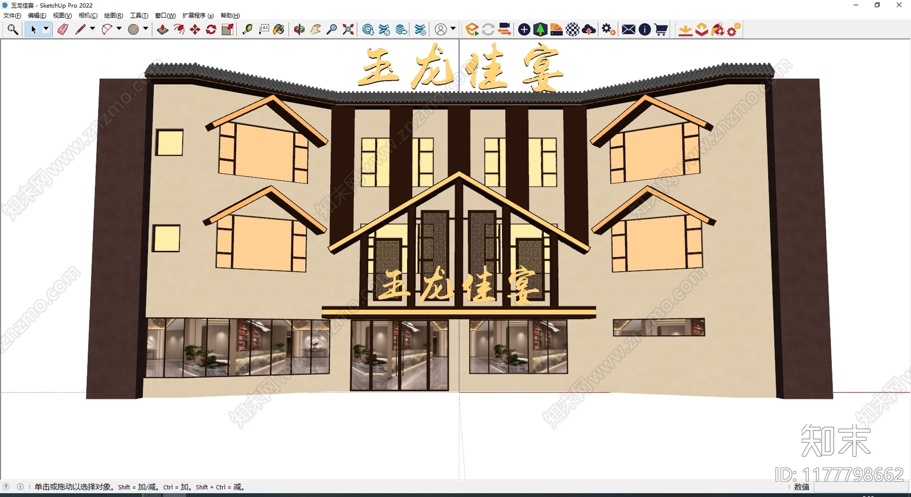Viewport: 911px width, 497px height.
Task: Click the user account profile icon
Action: [x=441, y=30]
